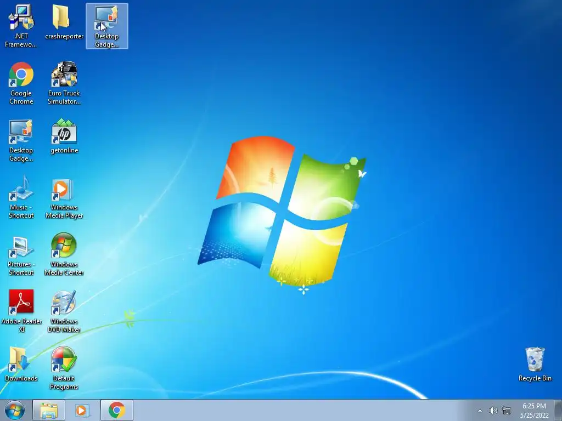The height and width of the screenshot is (421, 562).
Task: Select the Windows Media Player desktop shortcut
Action: point(64,197)
